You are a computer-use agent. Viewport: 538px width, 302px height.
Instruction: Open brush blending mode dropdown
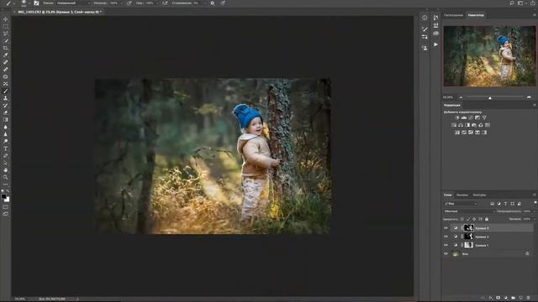point(73,3)
